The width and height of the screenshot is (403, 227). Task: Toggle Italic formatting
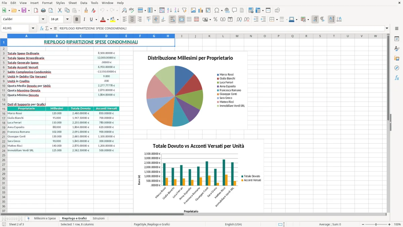click(x=84, y=20)
